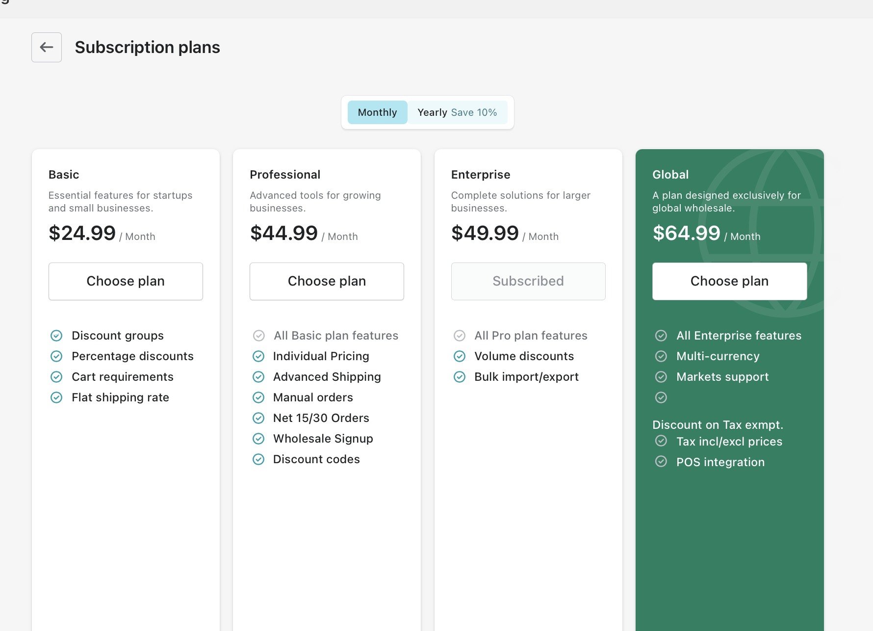Image resolution: width=873 pixels, height=631 pixels.
Task: Click the $64.99 Global plan price
Action: coord(686,233)
